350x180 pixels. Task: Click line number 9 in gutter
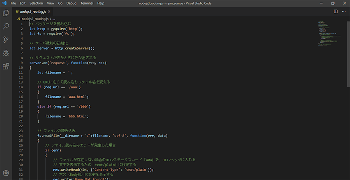click(x=22, y=63)
